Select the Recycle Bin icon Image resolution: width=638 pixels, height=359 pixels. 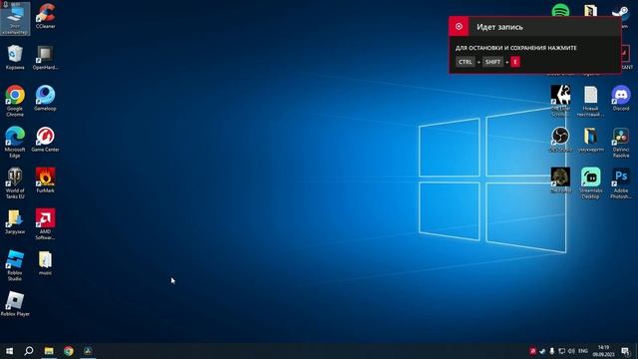[15, 58]
